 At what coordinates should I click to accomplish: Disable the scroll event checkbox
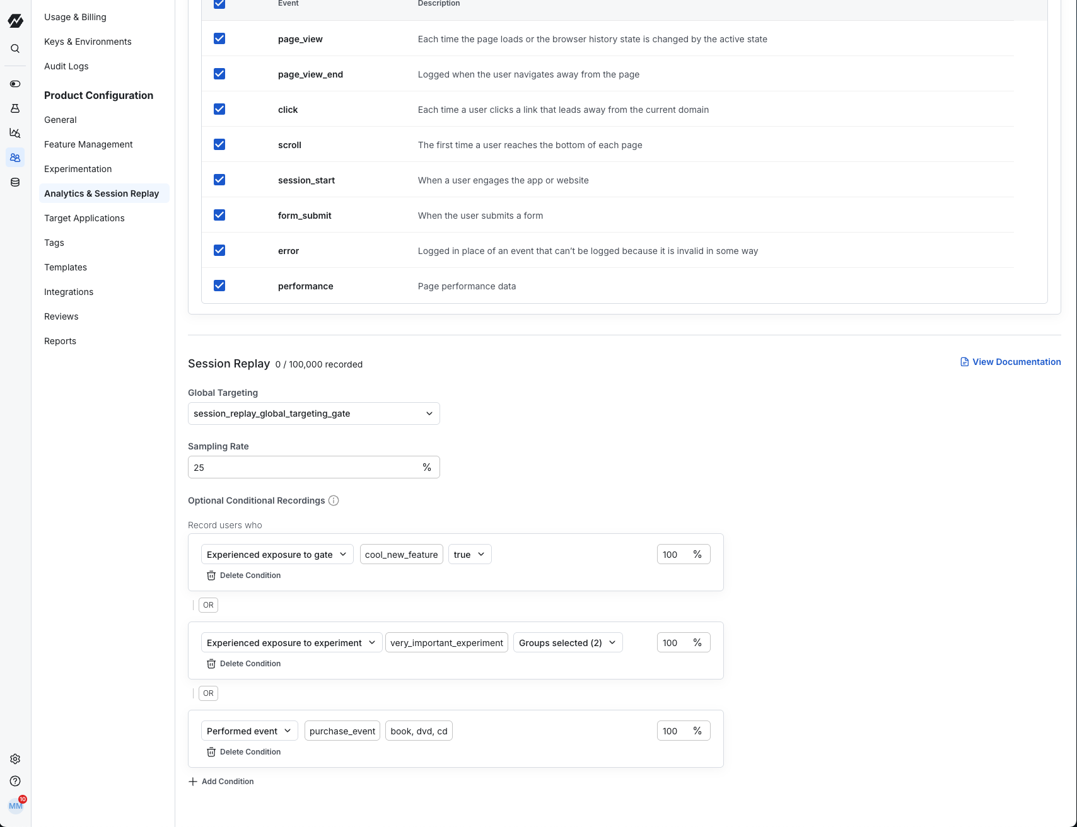219,144
